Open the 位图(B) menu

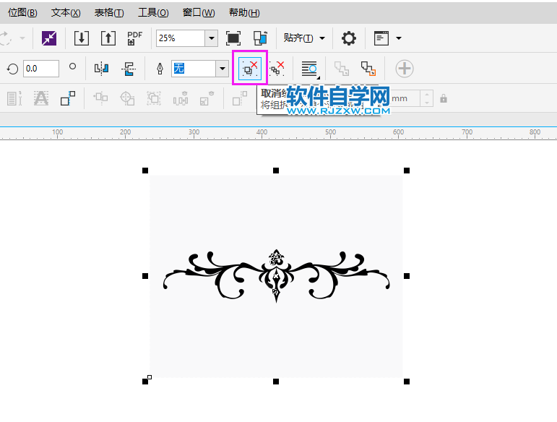click(22, 13)
